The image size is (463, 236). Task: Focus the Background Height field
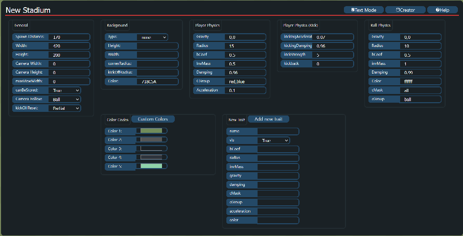click(158, 46)
